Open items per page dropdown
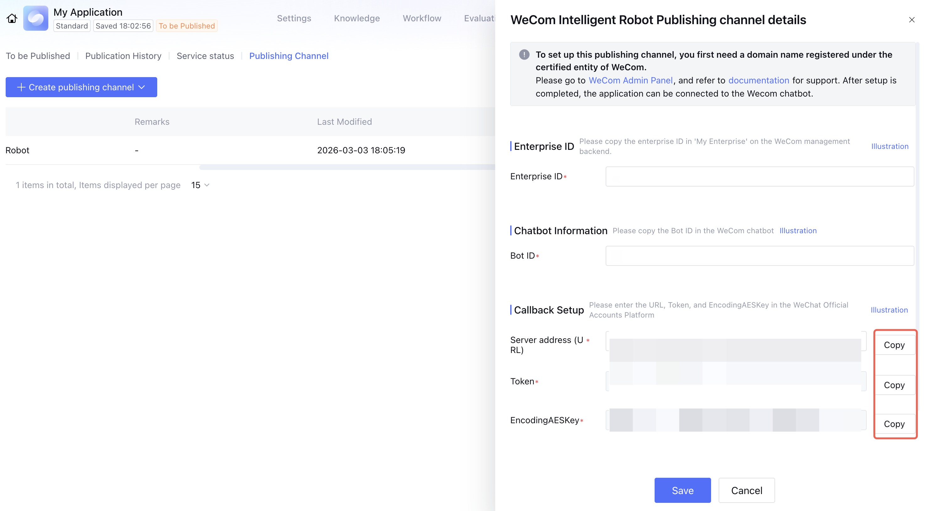This screenshot has width=932, height=511. point(201,185)
